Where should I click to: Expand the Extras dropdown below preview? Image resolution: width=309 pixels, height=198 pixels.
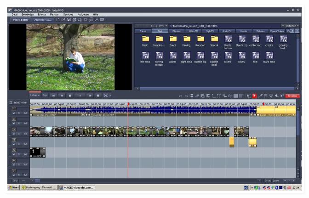34,96
